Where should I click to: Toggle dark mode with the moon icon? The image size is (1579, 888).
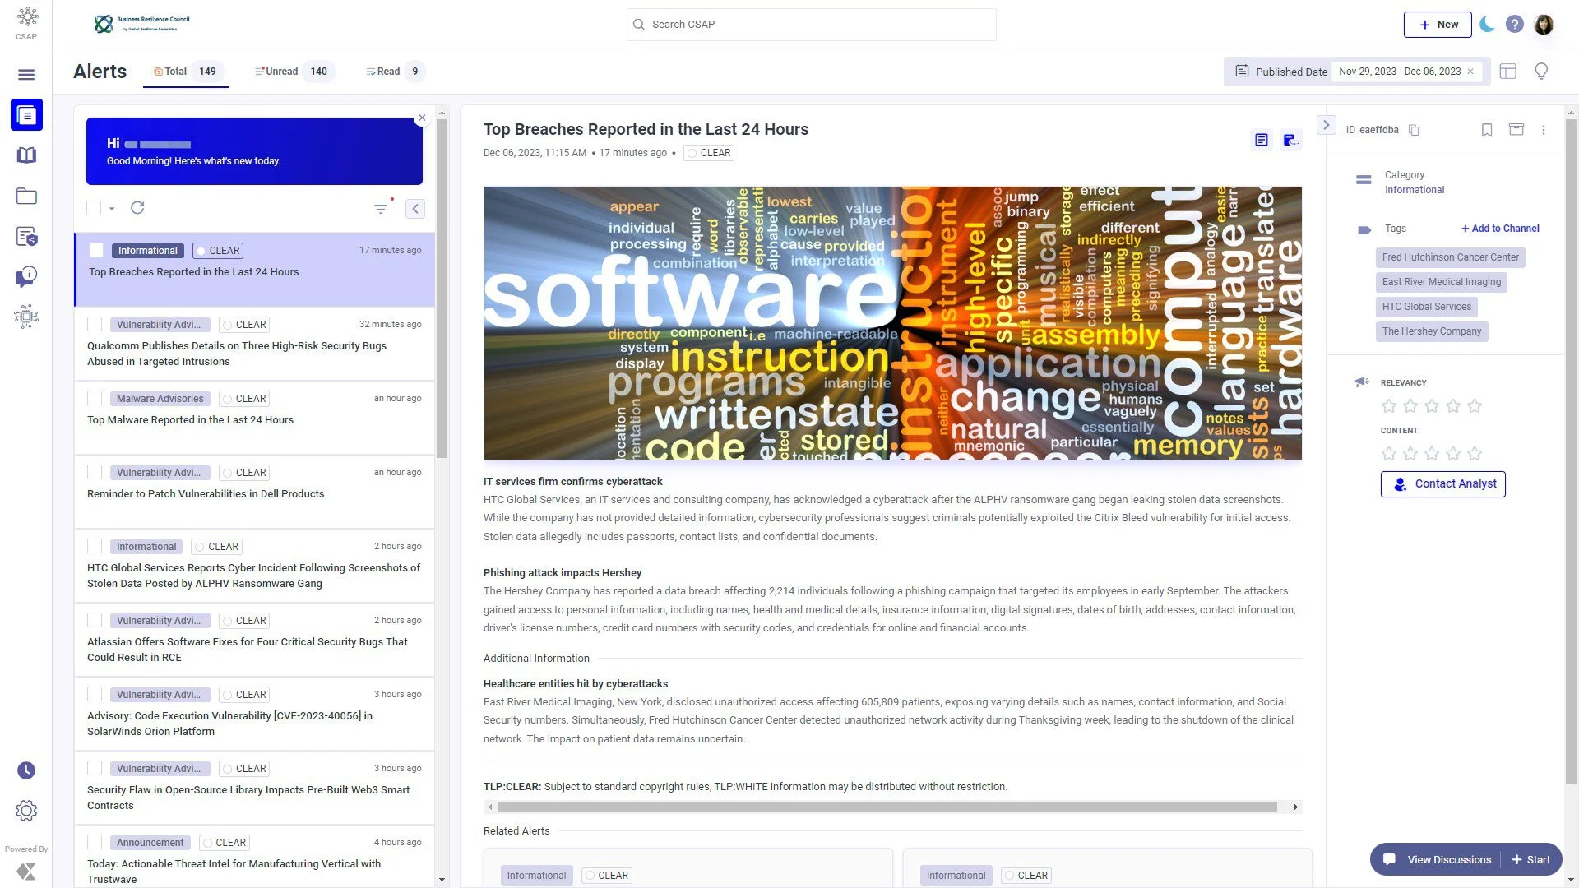click(1486, 25)
